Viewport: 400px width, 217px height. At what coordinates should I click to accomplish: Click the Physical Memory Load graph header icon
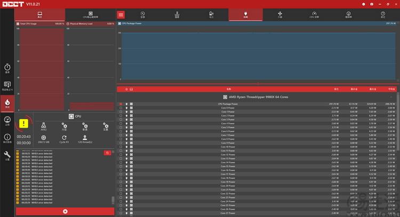coord(68,23)
